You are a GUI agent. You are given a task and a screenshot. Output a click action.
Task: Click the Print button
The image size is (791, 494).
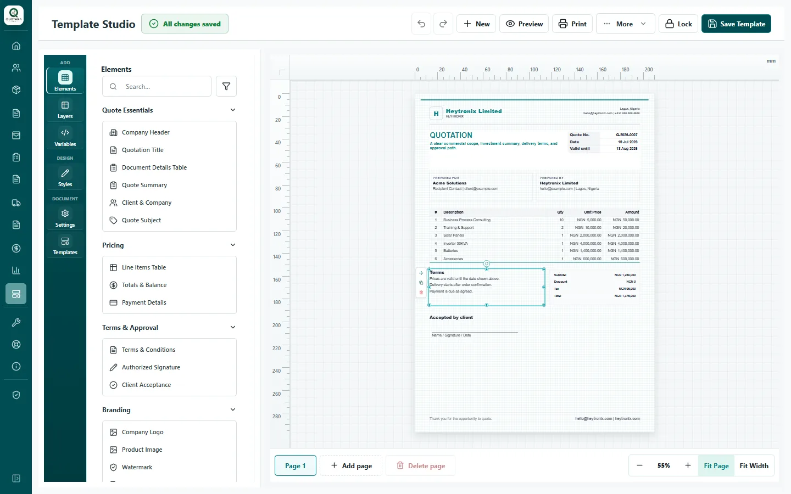[572, 24]
